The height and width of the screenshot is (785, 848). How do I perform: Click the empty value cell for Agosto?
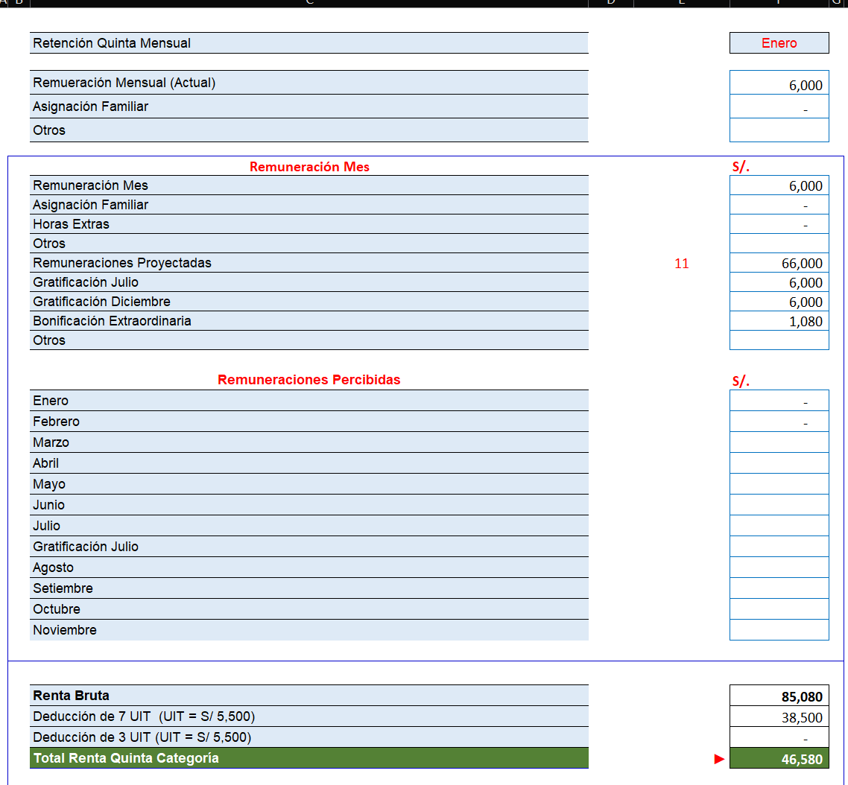[779, 568]
